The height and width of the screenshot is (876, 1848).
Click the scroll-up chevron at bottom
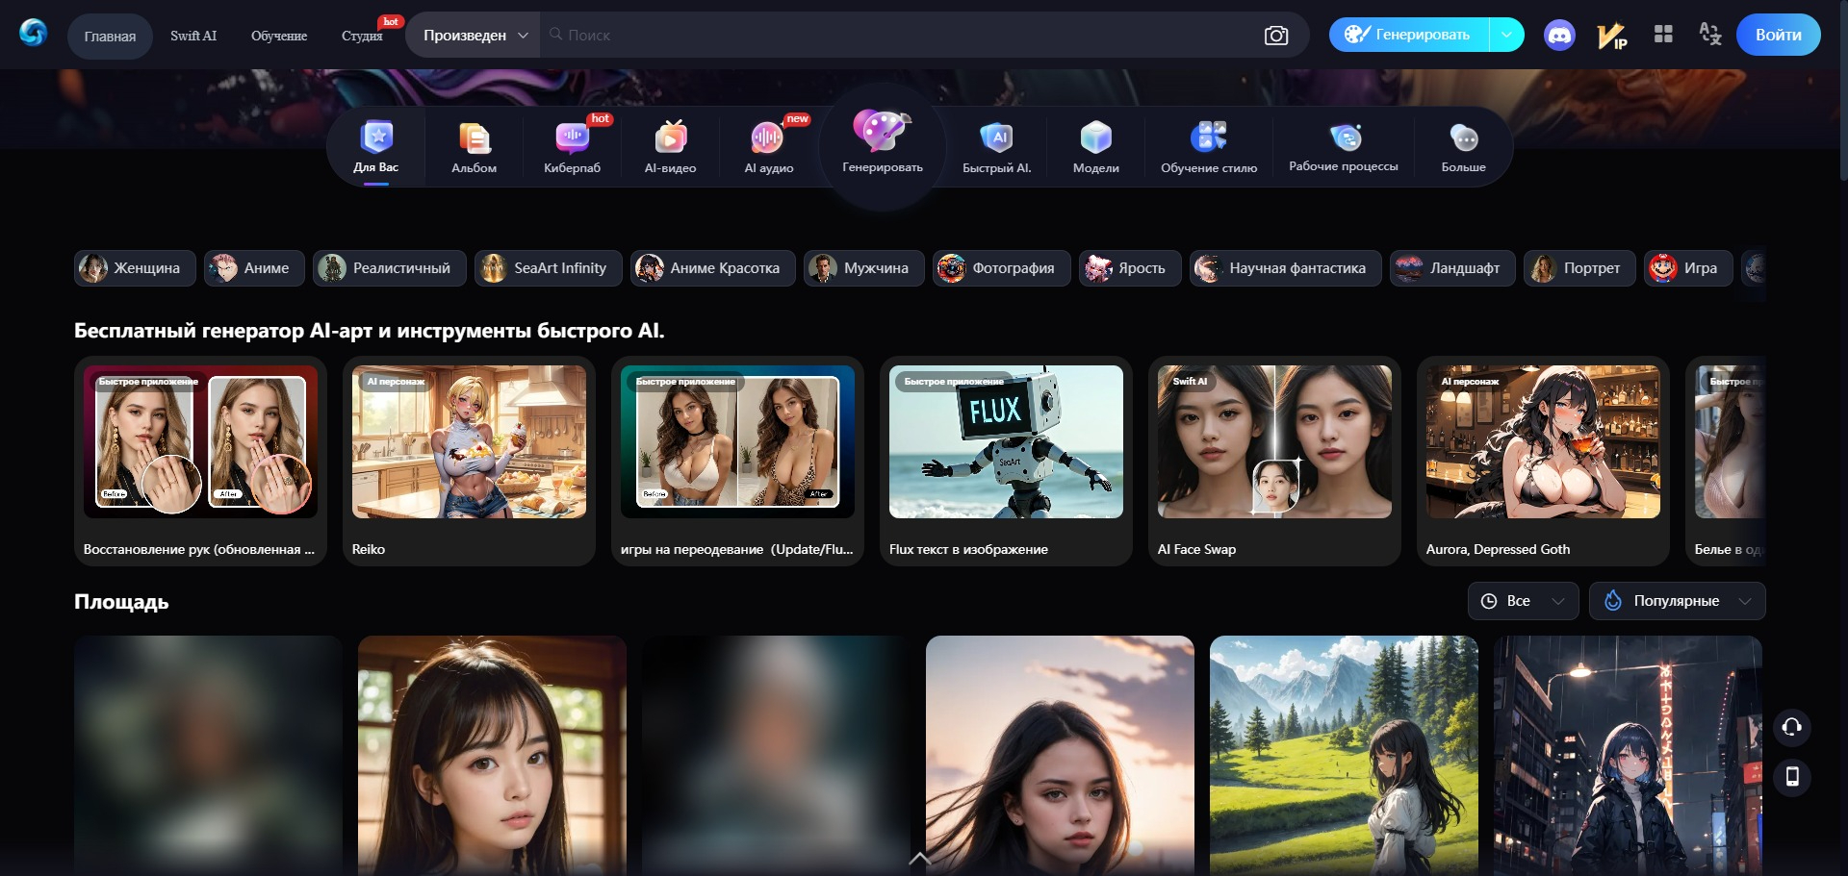(x=920, y=858)
